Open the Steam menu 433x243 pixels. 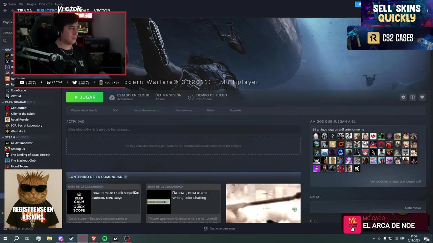pos(12,4)
